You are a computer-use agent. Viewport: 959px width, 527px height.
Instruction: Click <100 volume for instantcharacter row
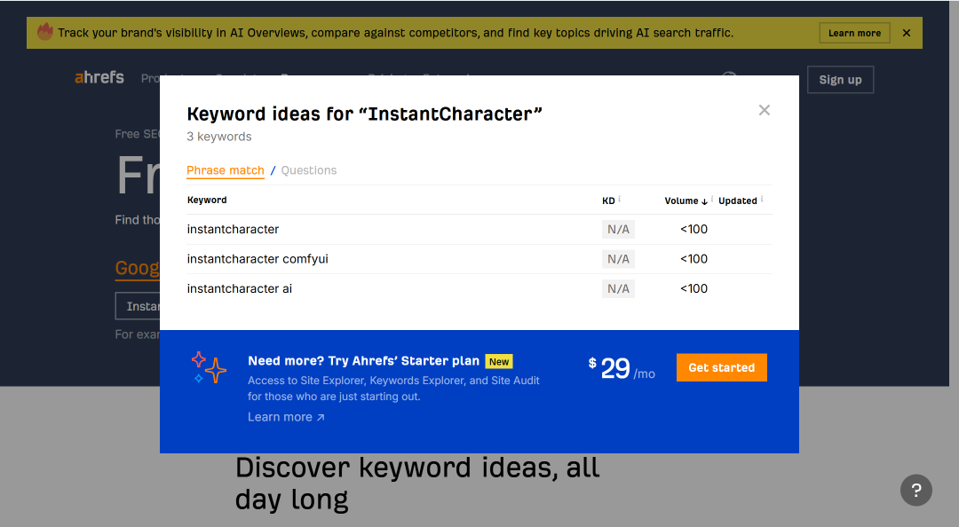click(693, 229)
